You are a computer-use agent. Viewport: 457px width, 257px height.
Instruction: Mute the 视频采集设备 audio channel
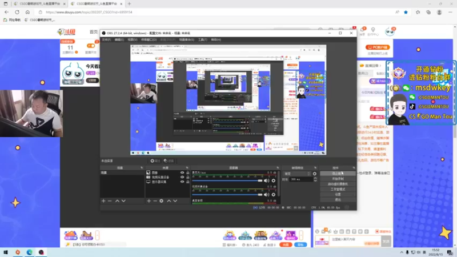(266, 195)
